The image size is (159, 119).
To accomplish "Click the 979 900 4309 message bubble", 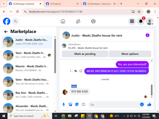I will coord(79,91).
